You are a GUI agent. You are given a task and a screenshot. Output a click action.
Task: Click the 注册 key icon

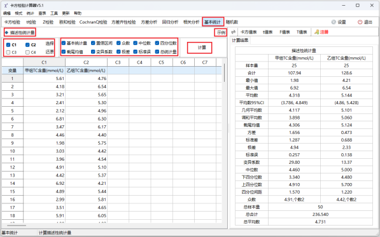[317, 32]
